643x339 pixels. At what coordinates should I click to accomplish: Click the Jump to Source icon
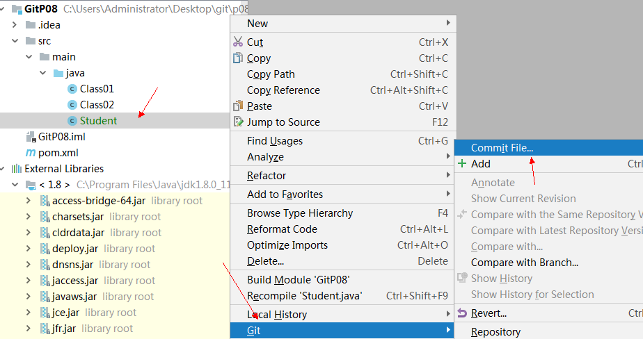(238, 122)
